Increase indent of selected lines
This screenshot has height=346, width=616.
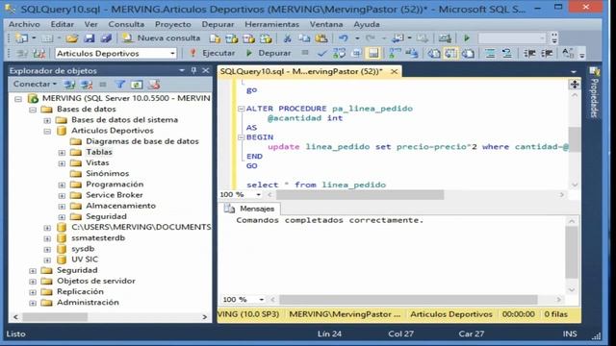547,54
